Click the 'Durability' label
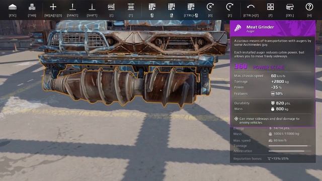 pyautogui.click(x=242, y=103)
